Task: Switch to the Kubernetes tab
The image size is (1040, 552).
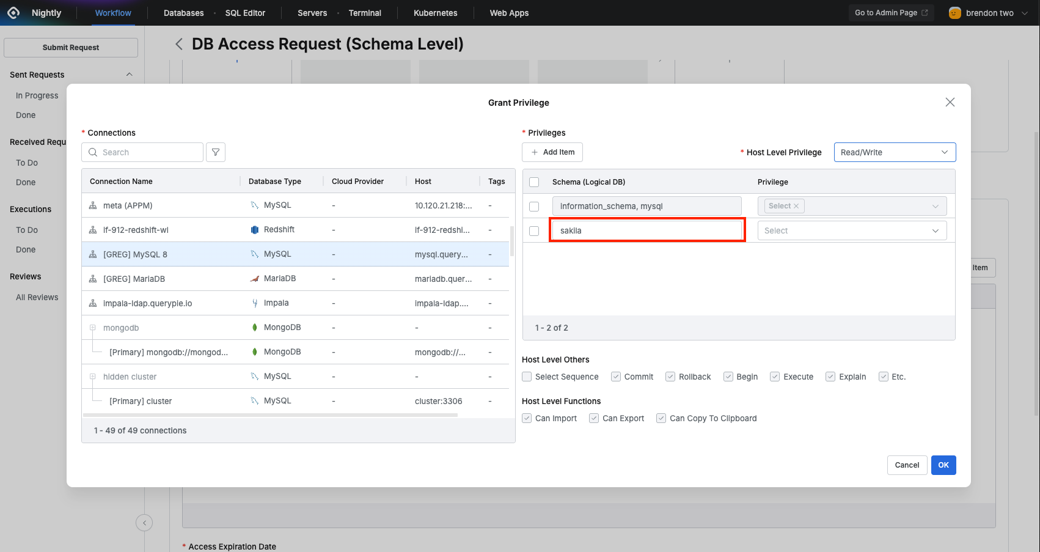Action: (x=435, y=13)
